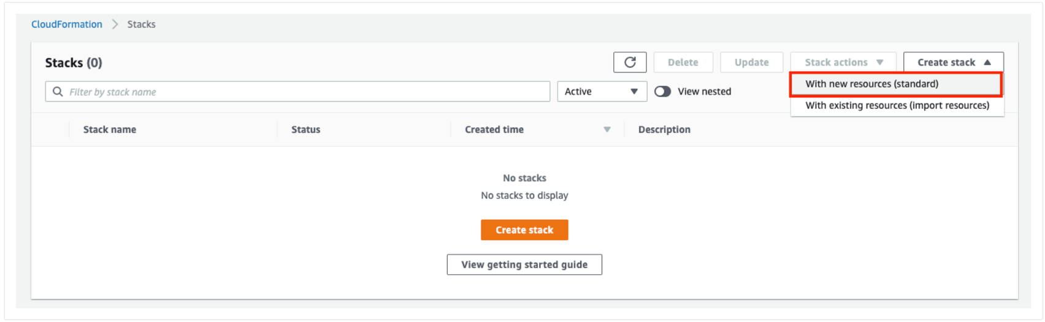The height and width of the screenshot is (322, 1045).
Task: Go to CloudFormation breadcrumb link
Action: 67,24
